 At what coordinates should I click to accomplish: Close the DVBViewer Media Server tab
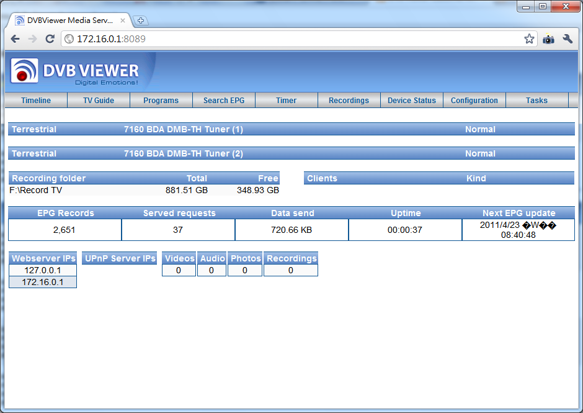pos(122,20)
